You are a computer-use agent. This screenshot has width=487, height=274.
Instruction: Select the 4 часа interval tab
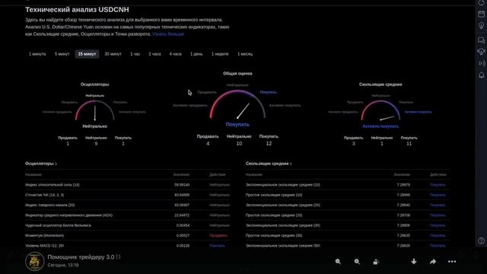tap(176, 54)
